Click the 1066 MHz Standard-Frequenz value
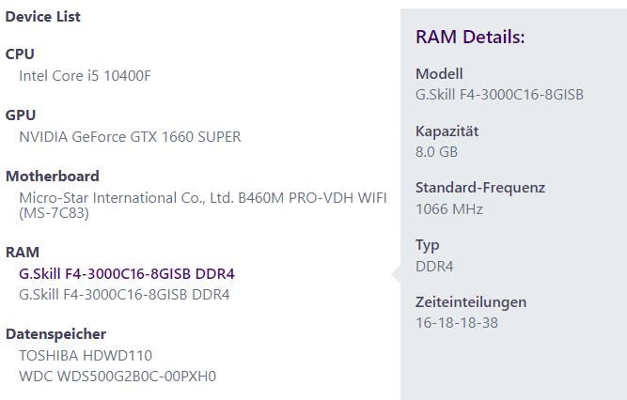627x400 pixels. click(448, 208)
